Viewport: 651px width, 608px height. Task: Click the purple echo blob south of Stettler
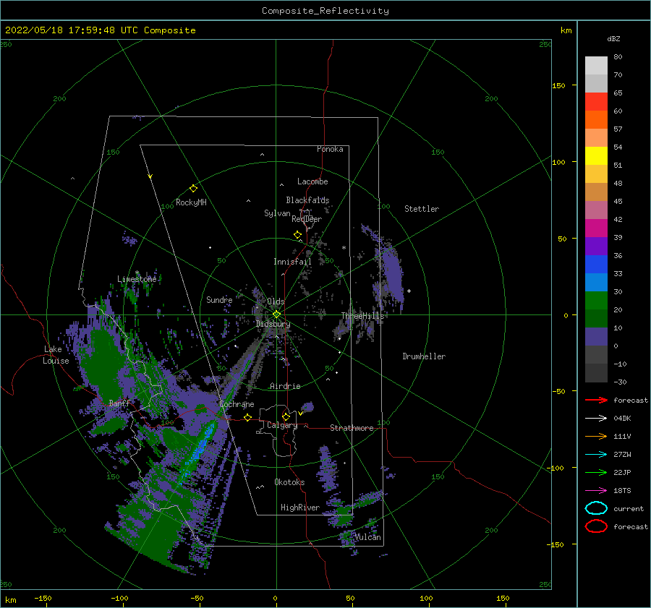coord(392,274)
